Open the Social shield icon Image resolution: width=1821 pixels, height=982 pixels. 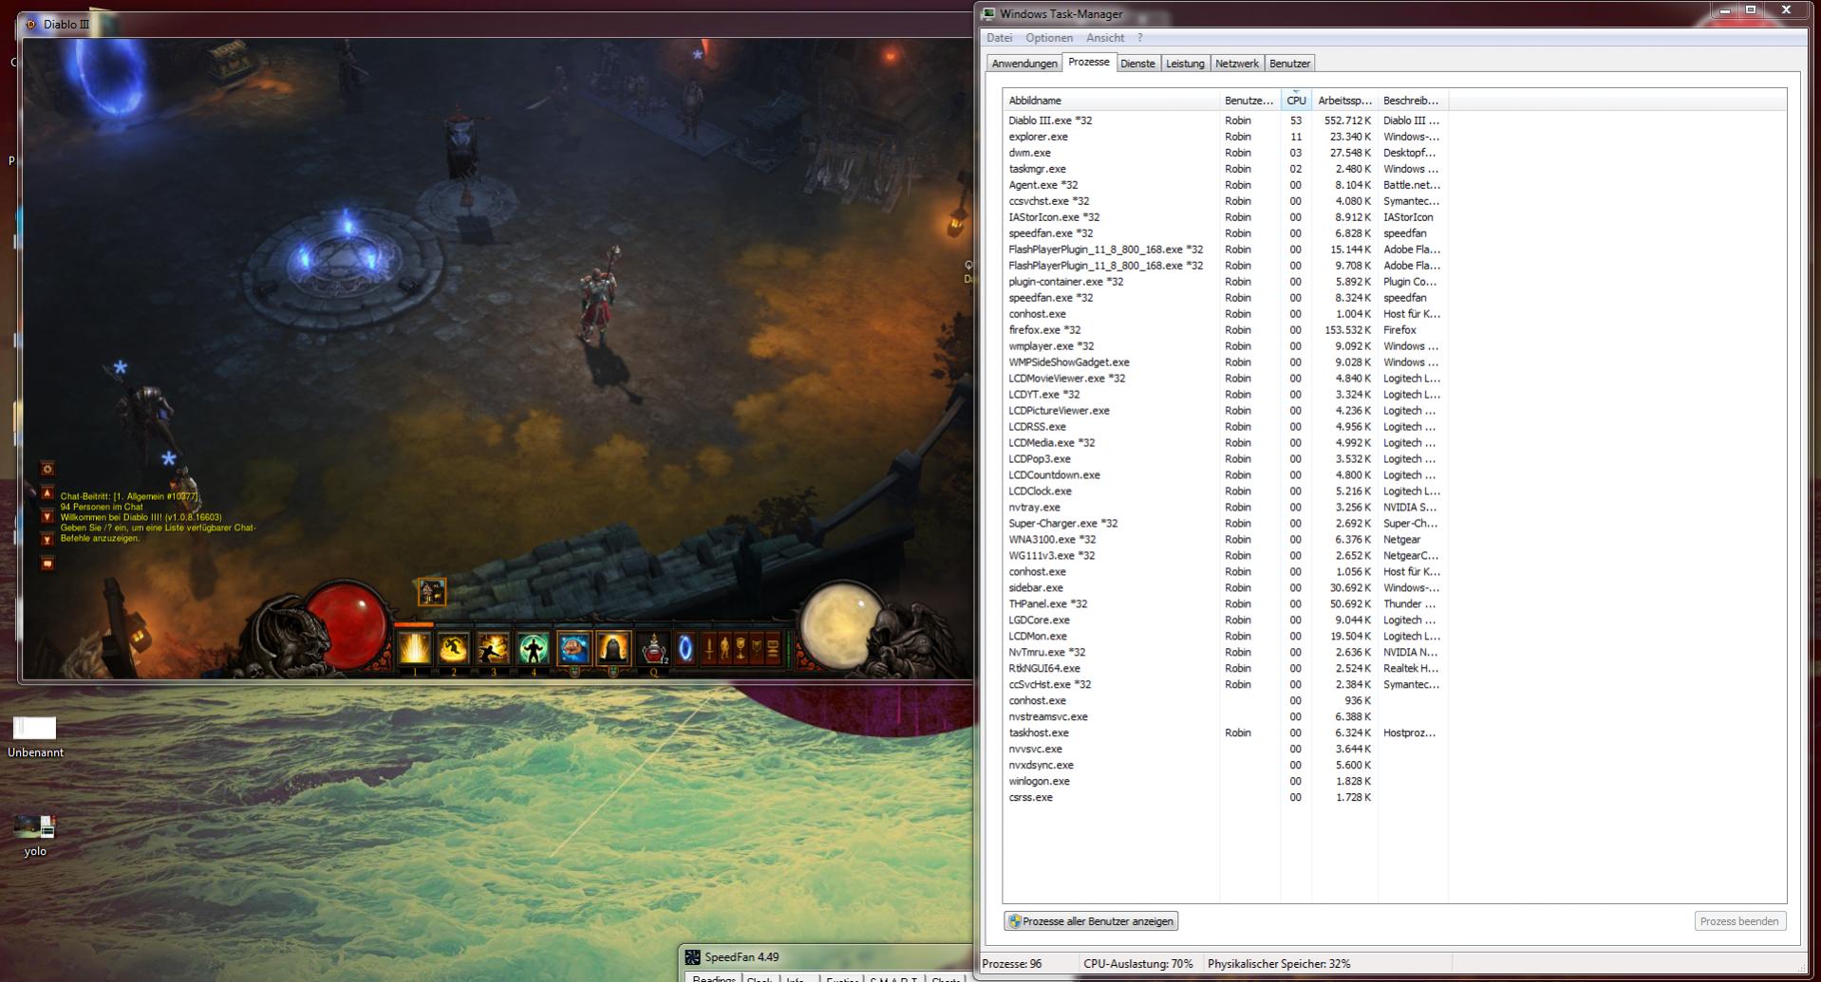tap(757, 649)
